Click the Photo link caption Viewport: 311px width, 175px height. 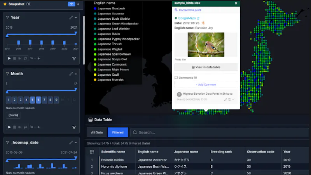[180, 59]
